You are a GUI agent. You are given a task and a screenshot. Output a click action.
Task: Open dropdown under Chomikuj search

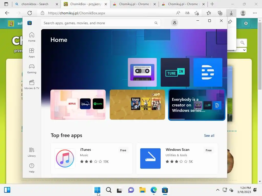[244, 50]
